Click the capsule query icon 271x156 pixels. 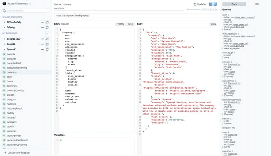pyautogui.click(x=4, y=54)
